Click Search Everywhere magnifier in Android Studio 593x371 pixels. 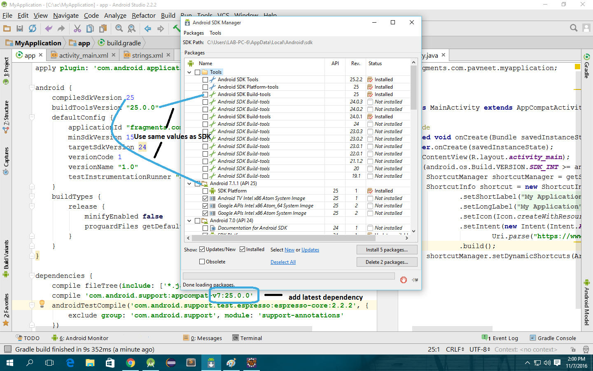pyautogui.click(x=574, y=28)
